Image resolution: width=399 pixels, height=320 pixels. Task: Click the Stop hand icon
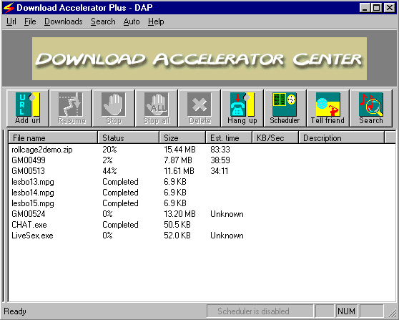point(114,108)
